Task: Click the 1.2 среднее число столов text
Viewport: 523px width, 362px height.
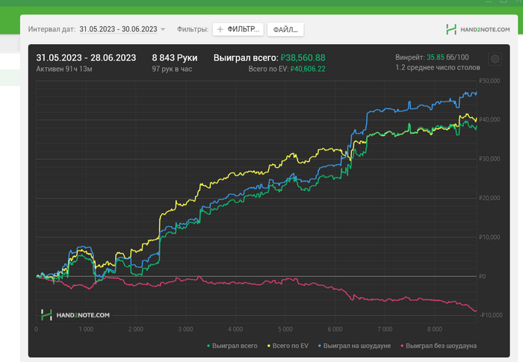Action: (438, 67)
